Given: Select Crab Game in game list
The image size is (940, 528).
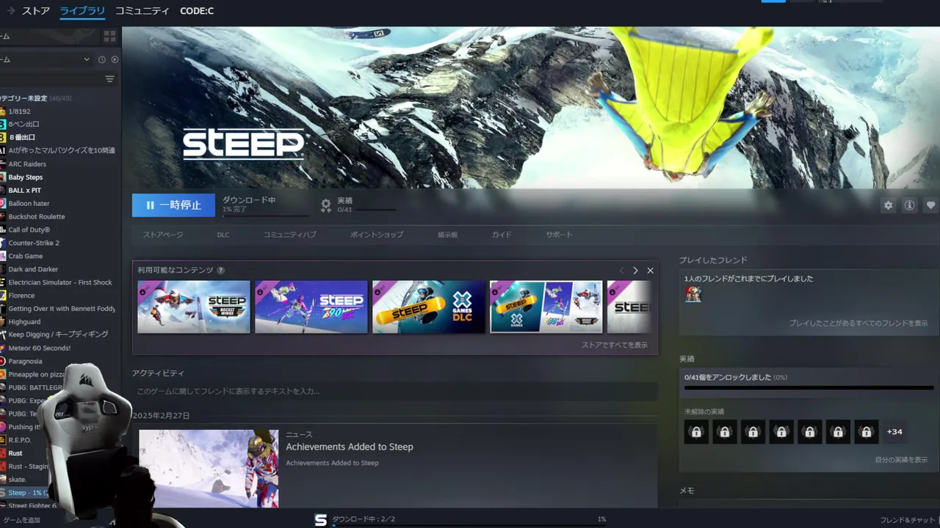Looking at the screenshot, I should tap(26, 257).
